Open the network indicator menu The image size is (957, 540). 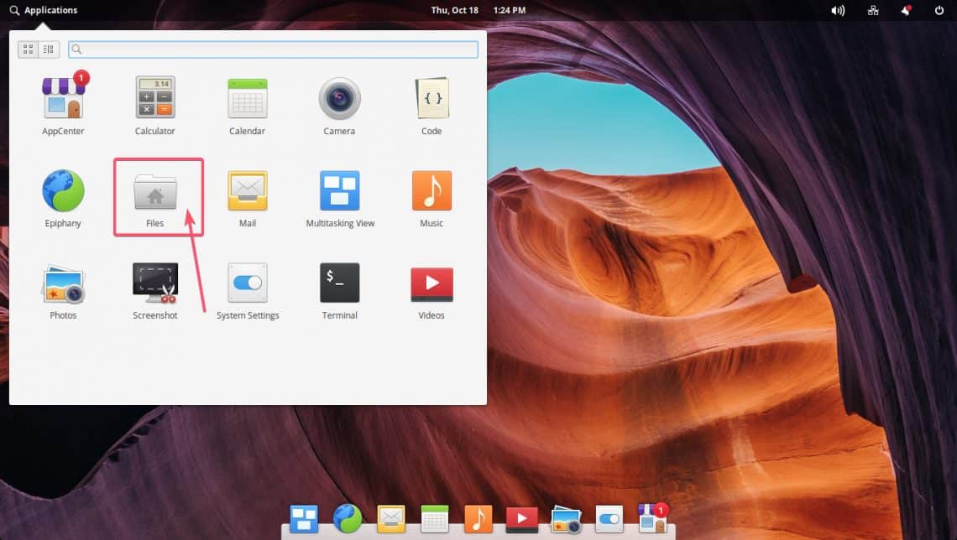pyautogui.click(x=873, y=10)
